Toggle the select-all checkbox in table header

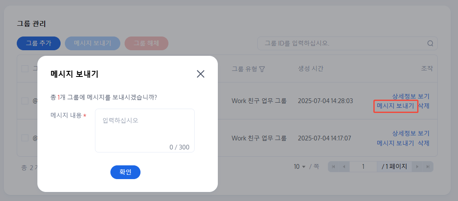[25, 69]
